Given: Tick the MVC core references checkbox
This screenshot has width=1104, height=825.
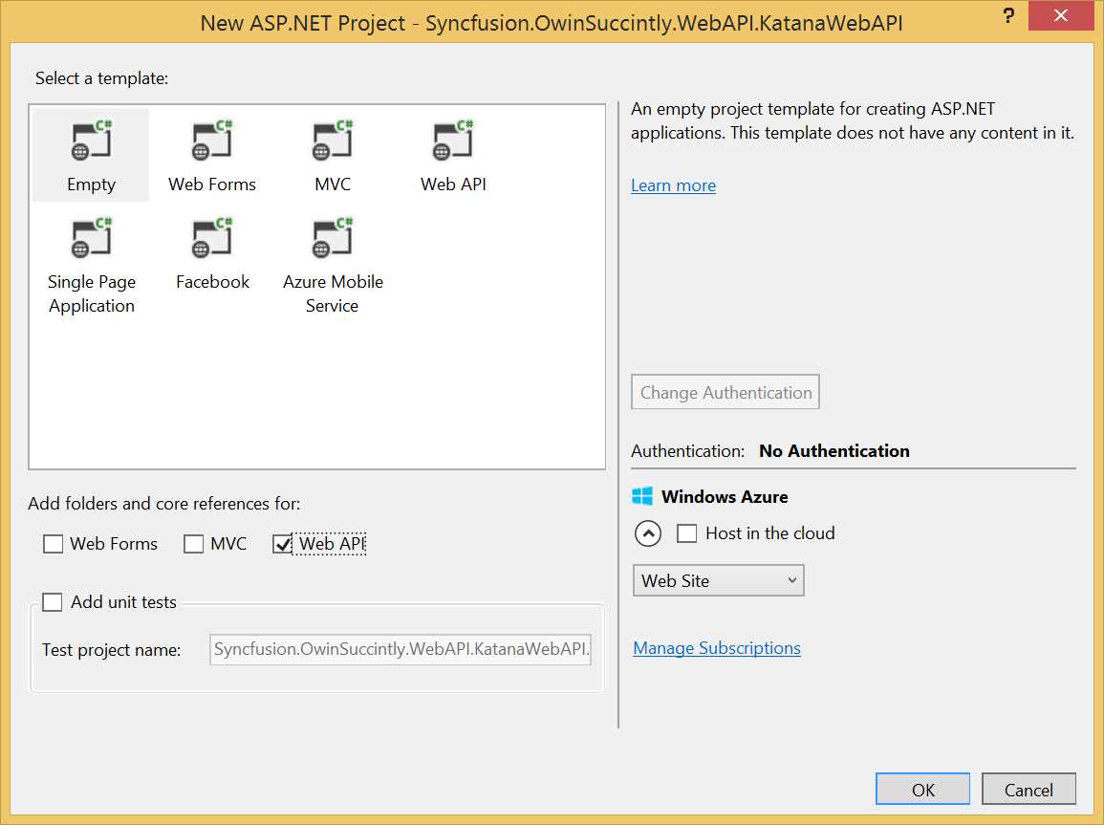Looking at the screenshot, I should coord(193,543).
